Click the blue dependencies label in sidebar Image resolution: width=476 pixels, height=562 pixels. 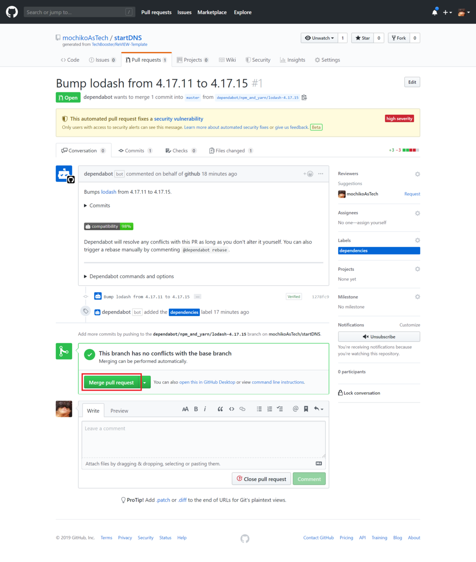pos(379,251)
